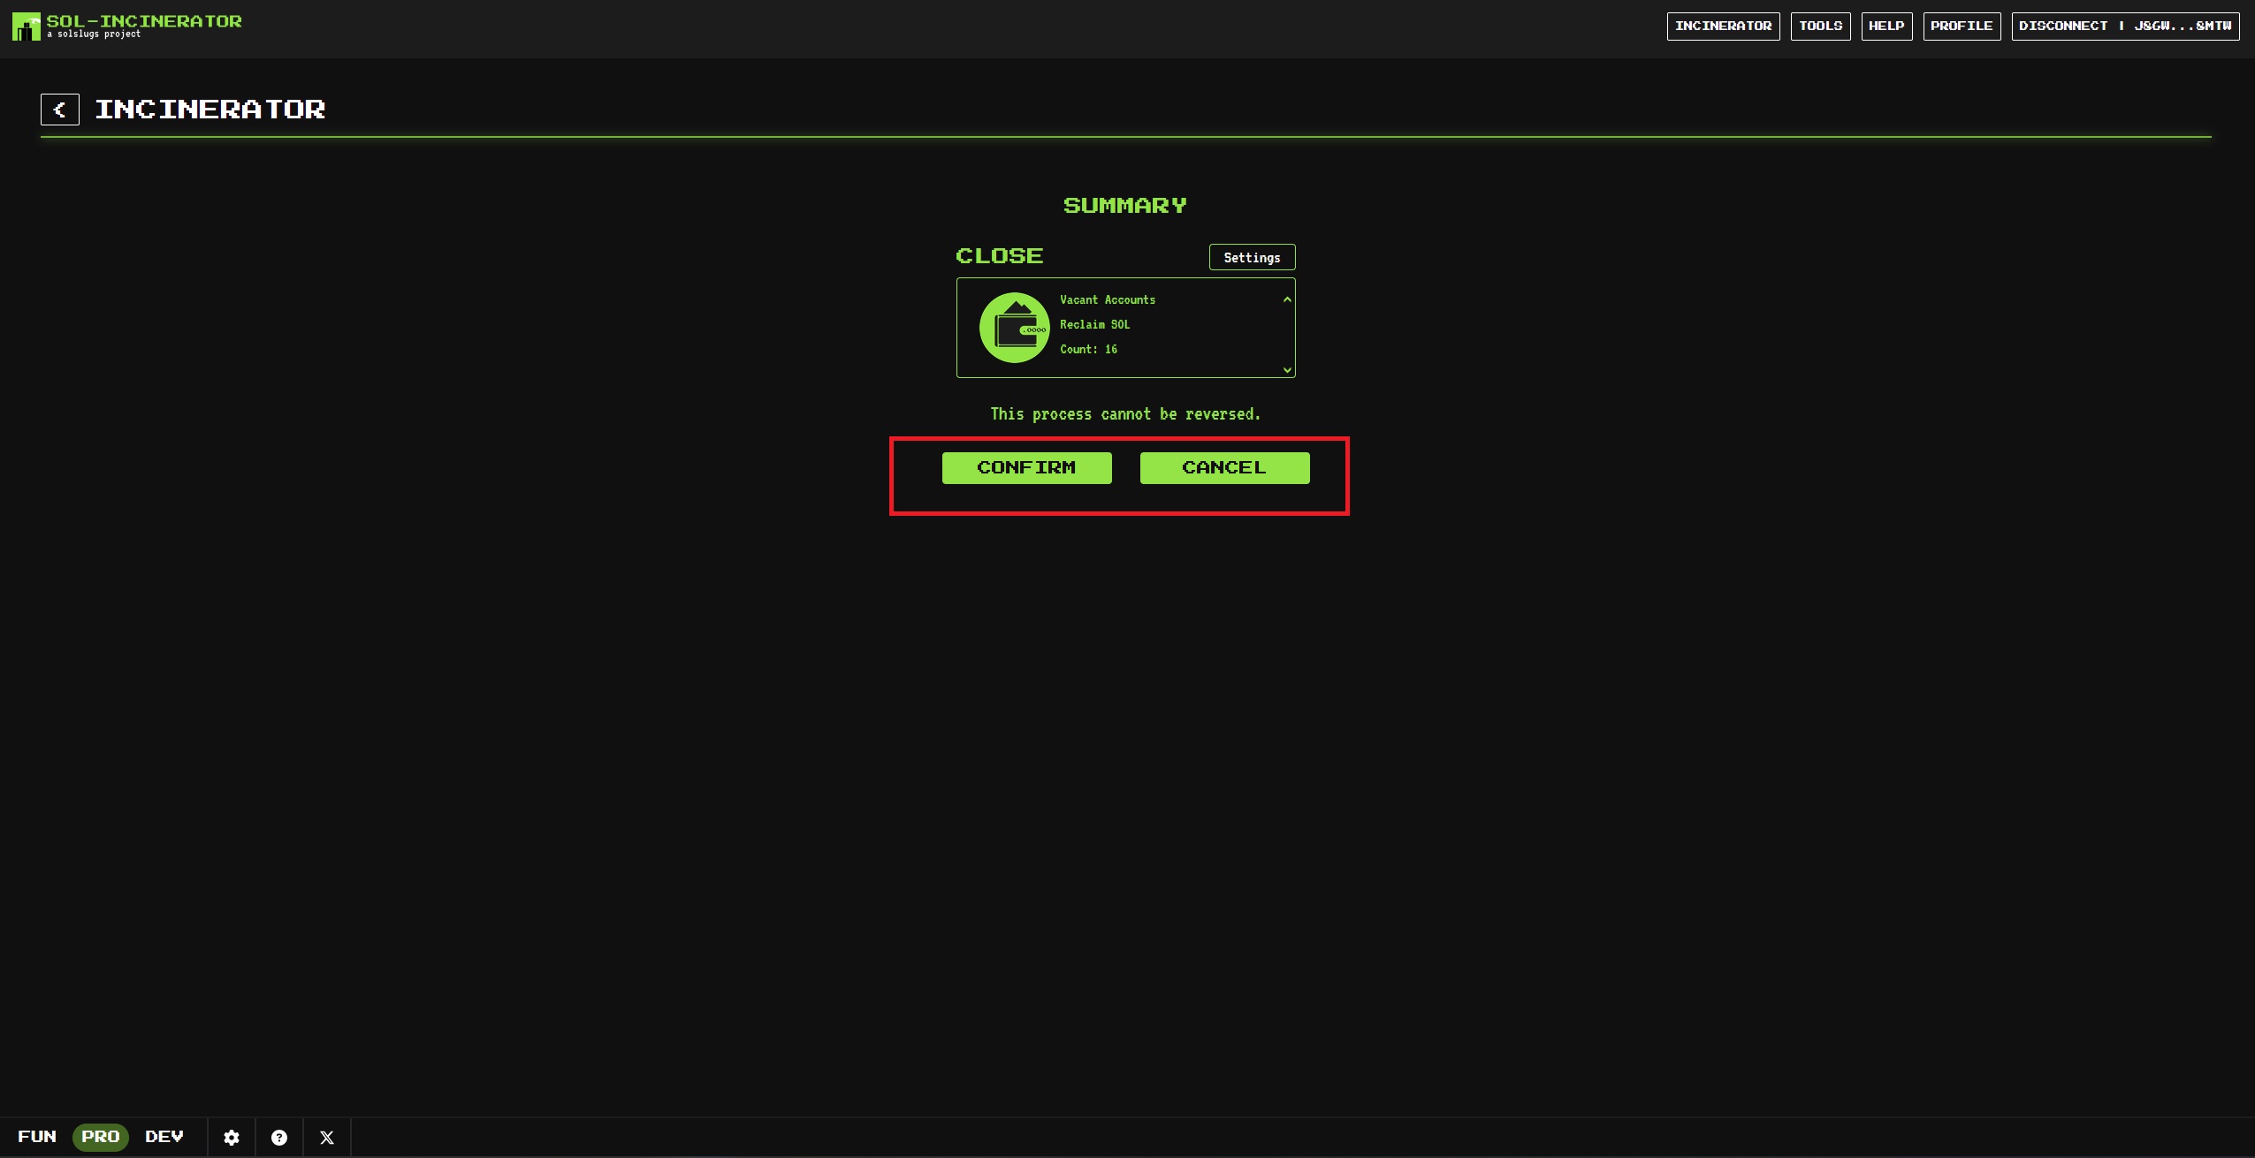
Task: Switch to FUN mode
Action: tap(37, 1137)
